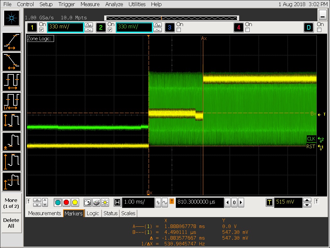Select the fall time measurement icon
This screenshot has width=330, height=248.
[x=12, y=62]
